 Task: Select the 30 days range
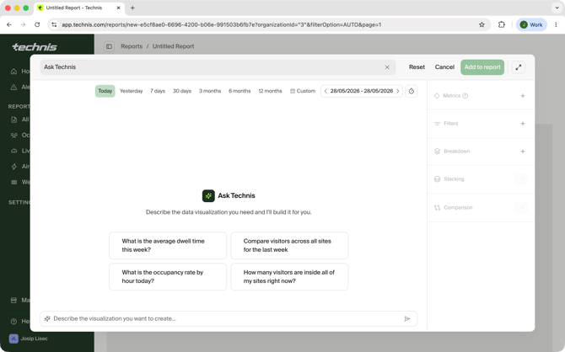(x=182, y=91)
